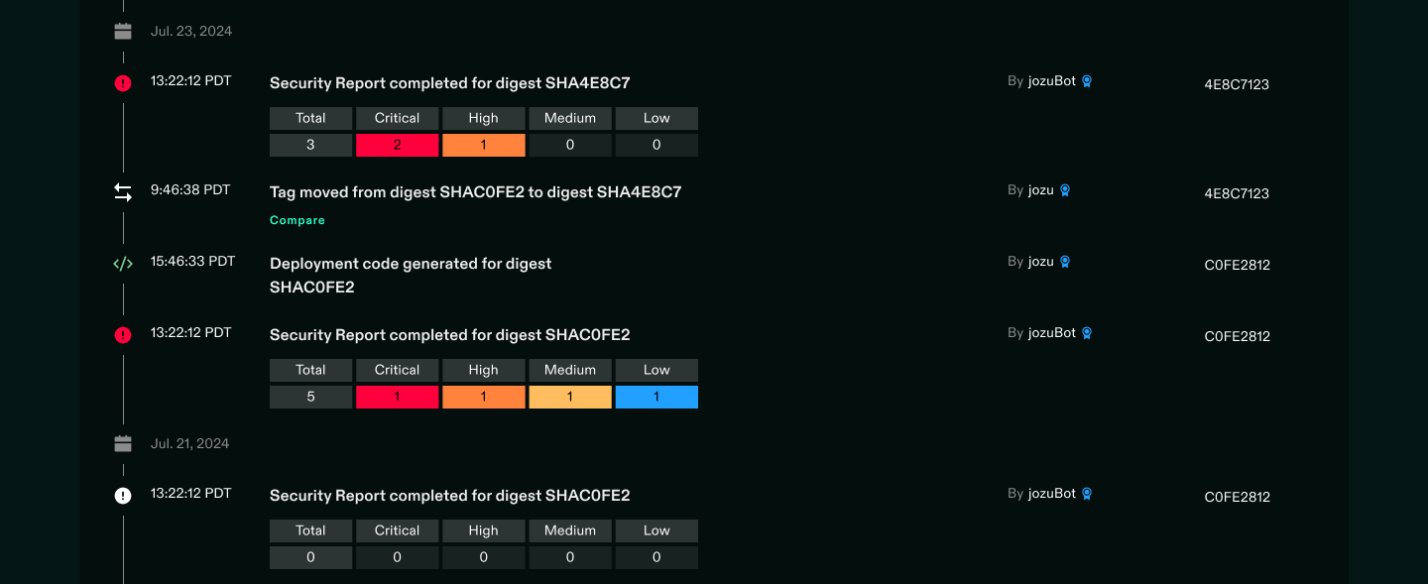Click the calendar icon beside Jul. 23, 2024
Viewport: 1428px width, 584px height.
[123, 31]
